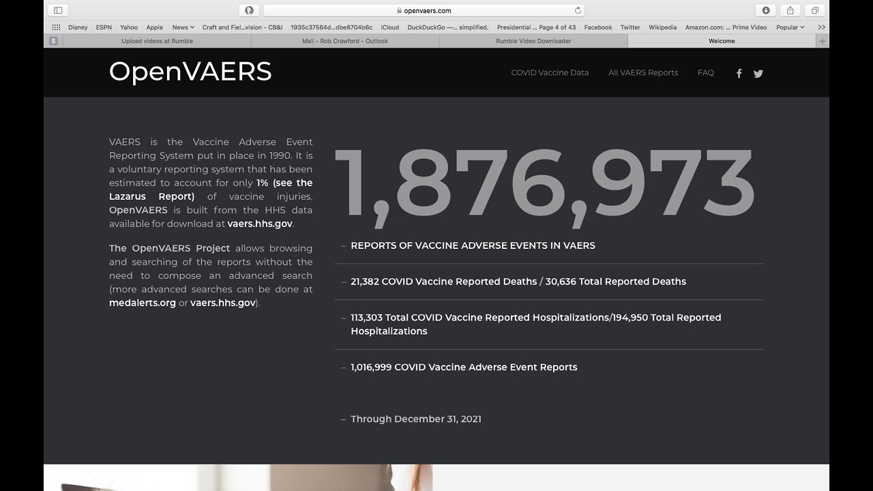Click 'REPORTS OF VACCINE ADVERSE EVENTS IN VAERS'
This screenshot has width=873, height=491.
pyautogui.click(x=473, y=245)
